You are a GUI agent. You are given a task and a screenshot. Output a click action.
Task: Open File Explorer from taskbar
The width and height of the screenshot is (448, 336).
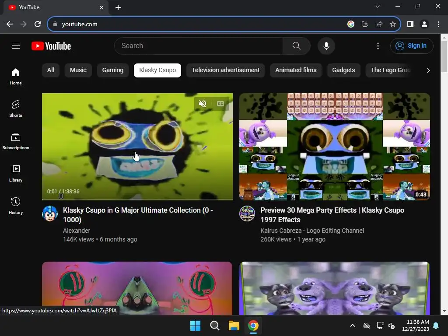point(234,325)
